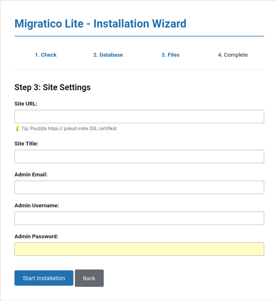
Task: Click the "Admin Username:" label
Action: pyautogui.click(x=37, y=205)
